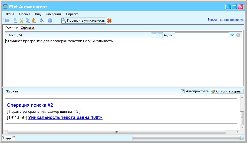Screen dimensions: 247x143
Task: Maximize the Etxt Антиплагиат window
Action: click(x=234, y=7)
